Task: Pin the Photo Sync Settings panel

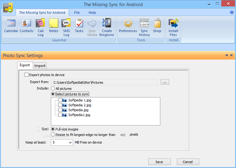Action: [x=226, y=55]
